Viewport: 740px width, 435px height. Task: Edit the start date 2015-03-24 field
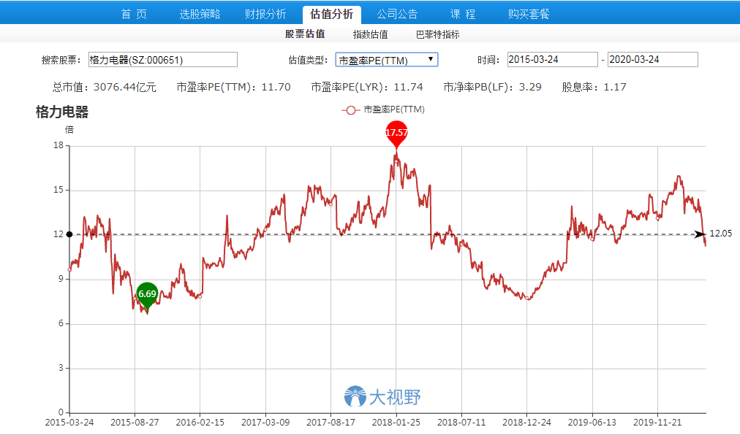(x=552, y=59)
